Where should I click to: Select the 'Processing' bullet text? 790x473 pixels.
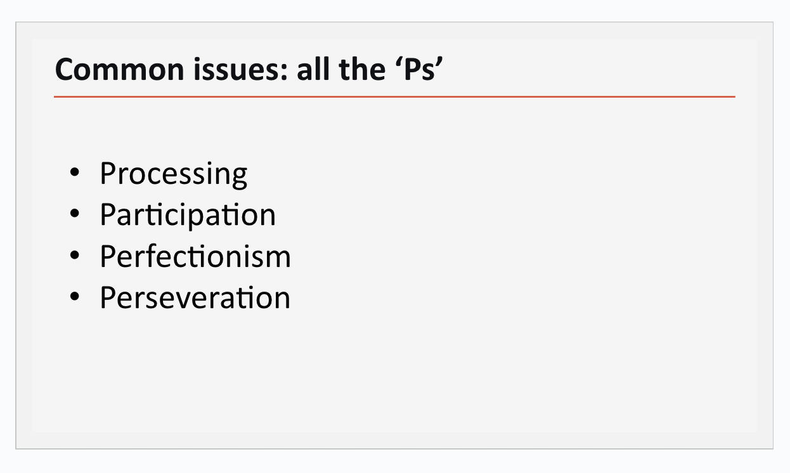174,174
